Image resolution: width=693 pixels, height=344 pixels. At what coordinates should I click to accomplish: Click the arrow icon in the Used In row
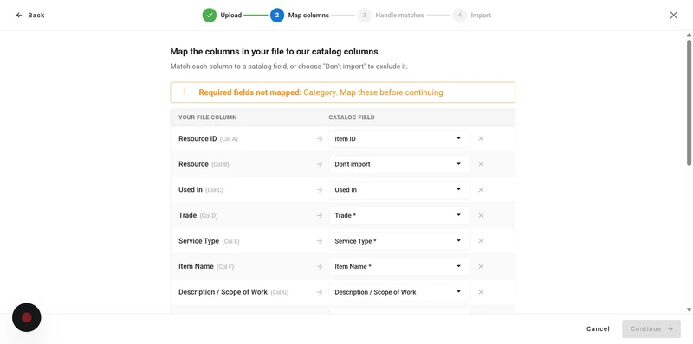[x=320, y=189]
